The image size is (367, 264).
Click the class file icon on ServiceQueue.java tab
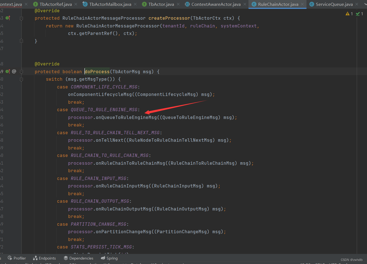coord(311,4)
